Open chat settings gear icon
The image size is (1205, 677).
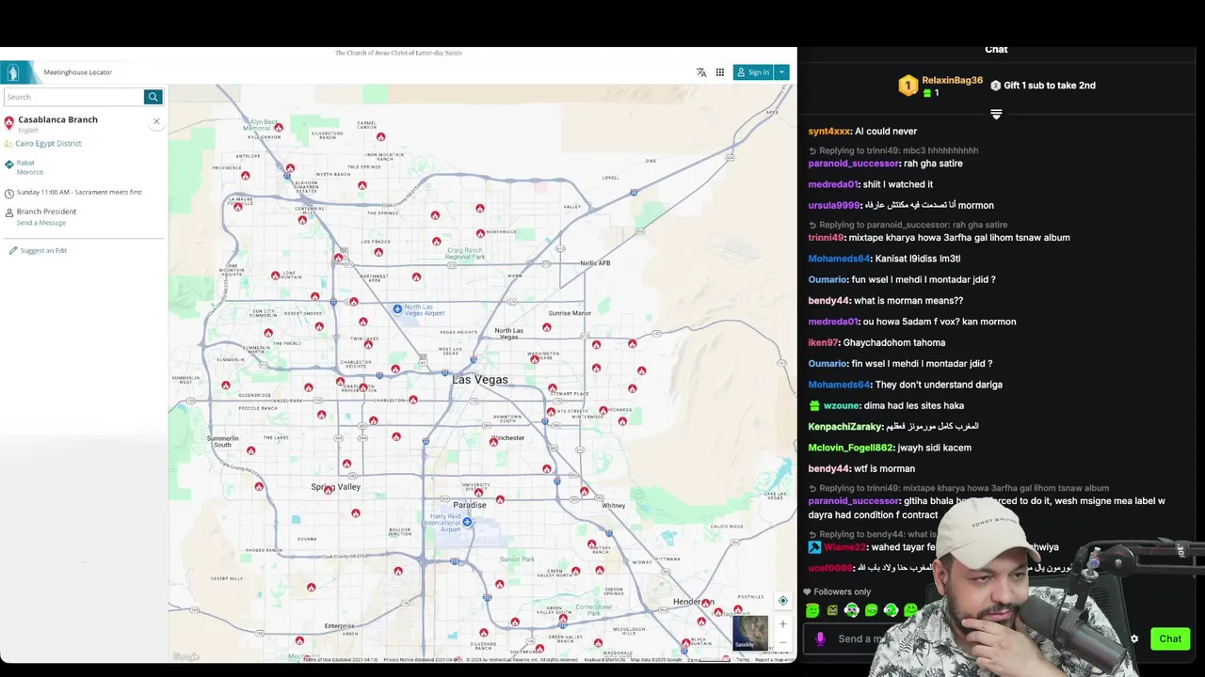tap(1134, 639)
